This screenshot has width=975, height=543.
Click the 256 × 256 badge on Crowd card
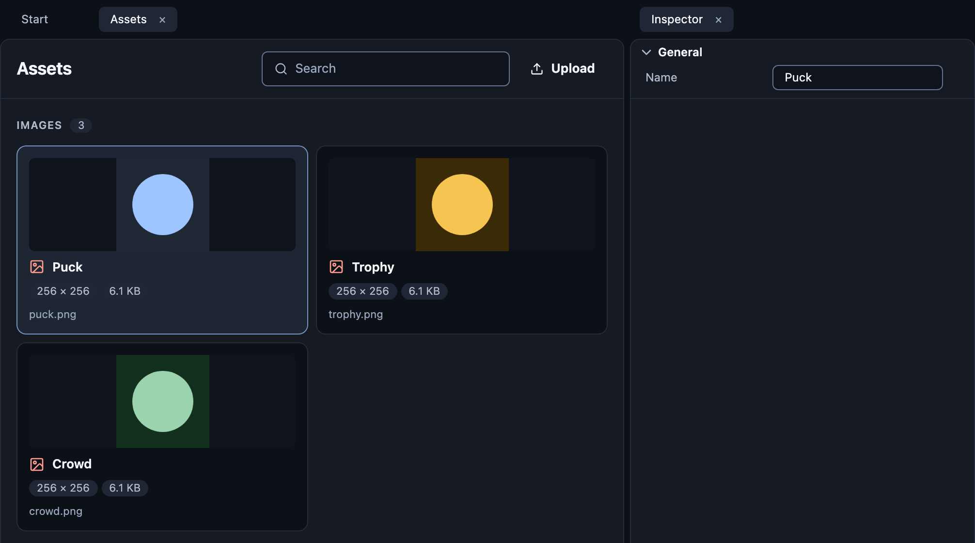[63, 488]
